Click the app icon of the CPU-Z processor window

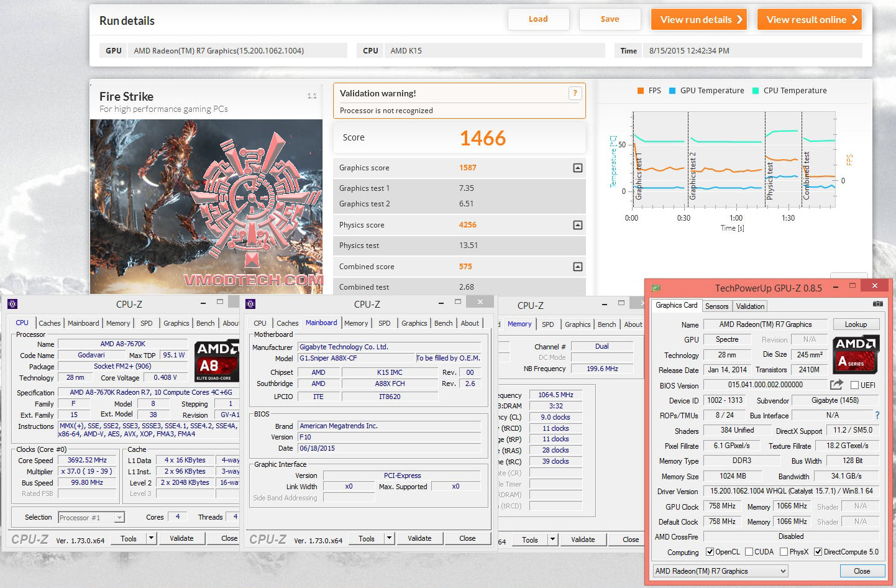click(x=12, y=304)
